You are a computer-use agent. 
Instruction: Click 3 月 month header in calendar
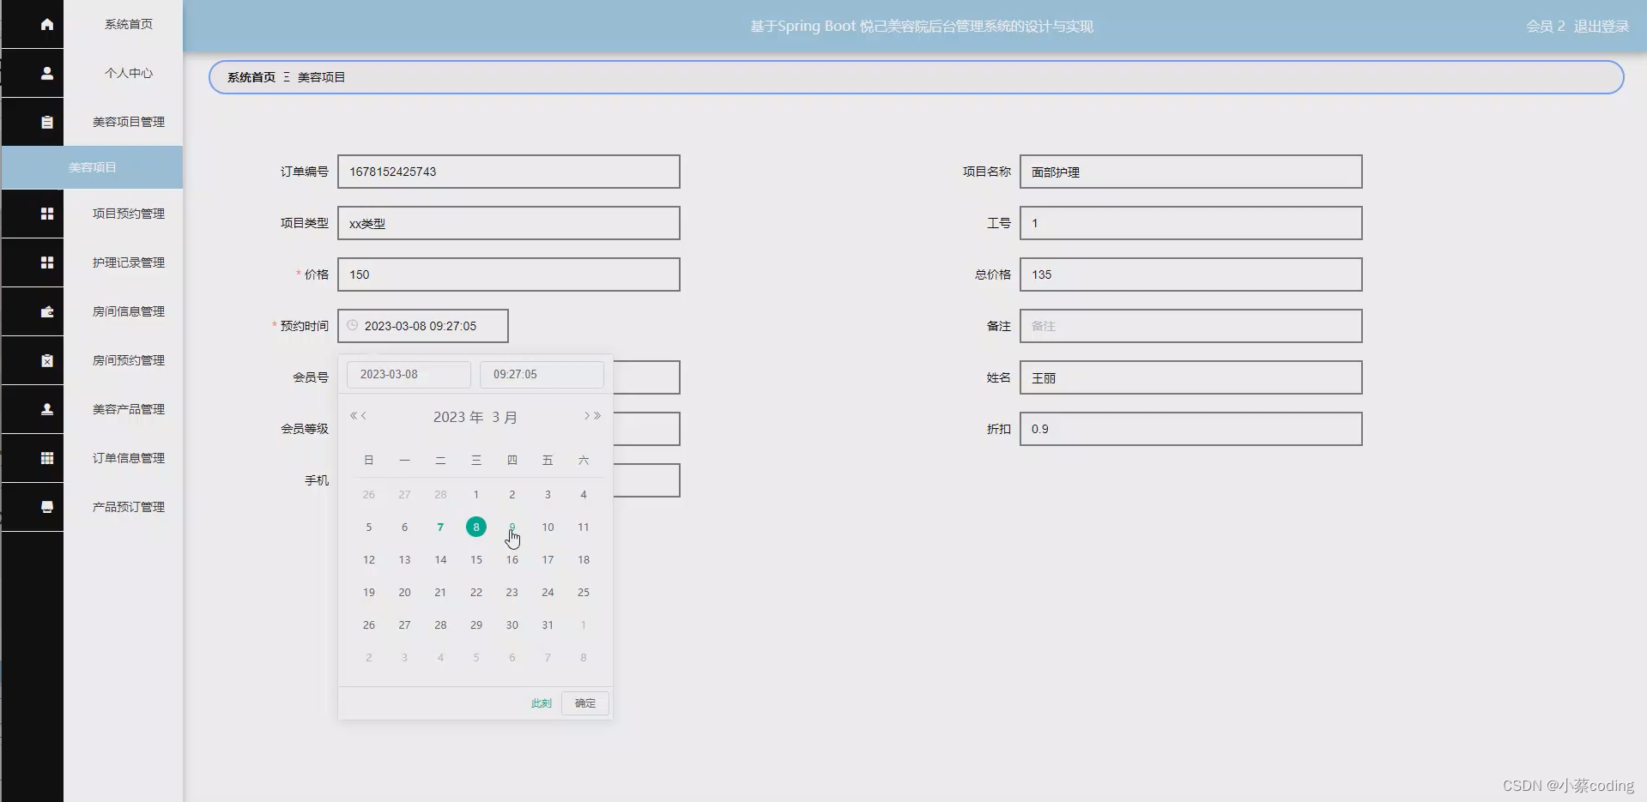click(x=505, y=417)
